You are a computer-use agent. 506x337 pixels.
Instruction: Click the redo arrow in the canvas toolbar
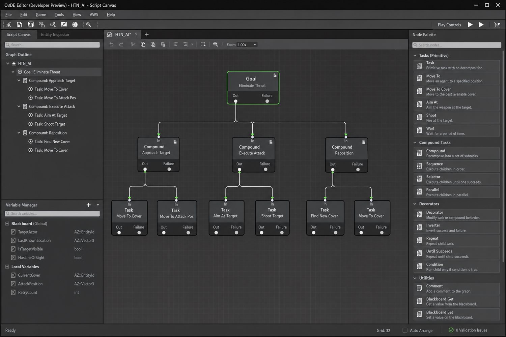click(x=121, y=44)
